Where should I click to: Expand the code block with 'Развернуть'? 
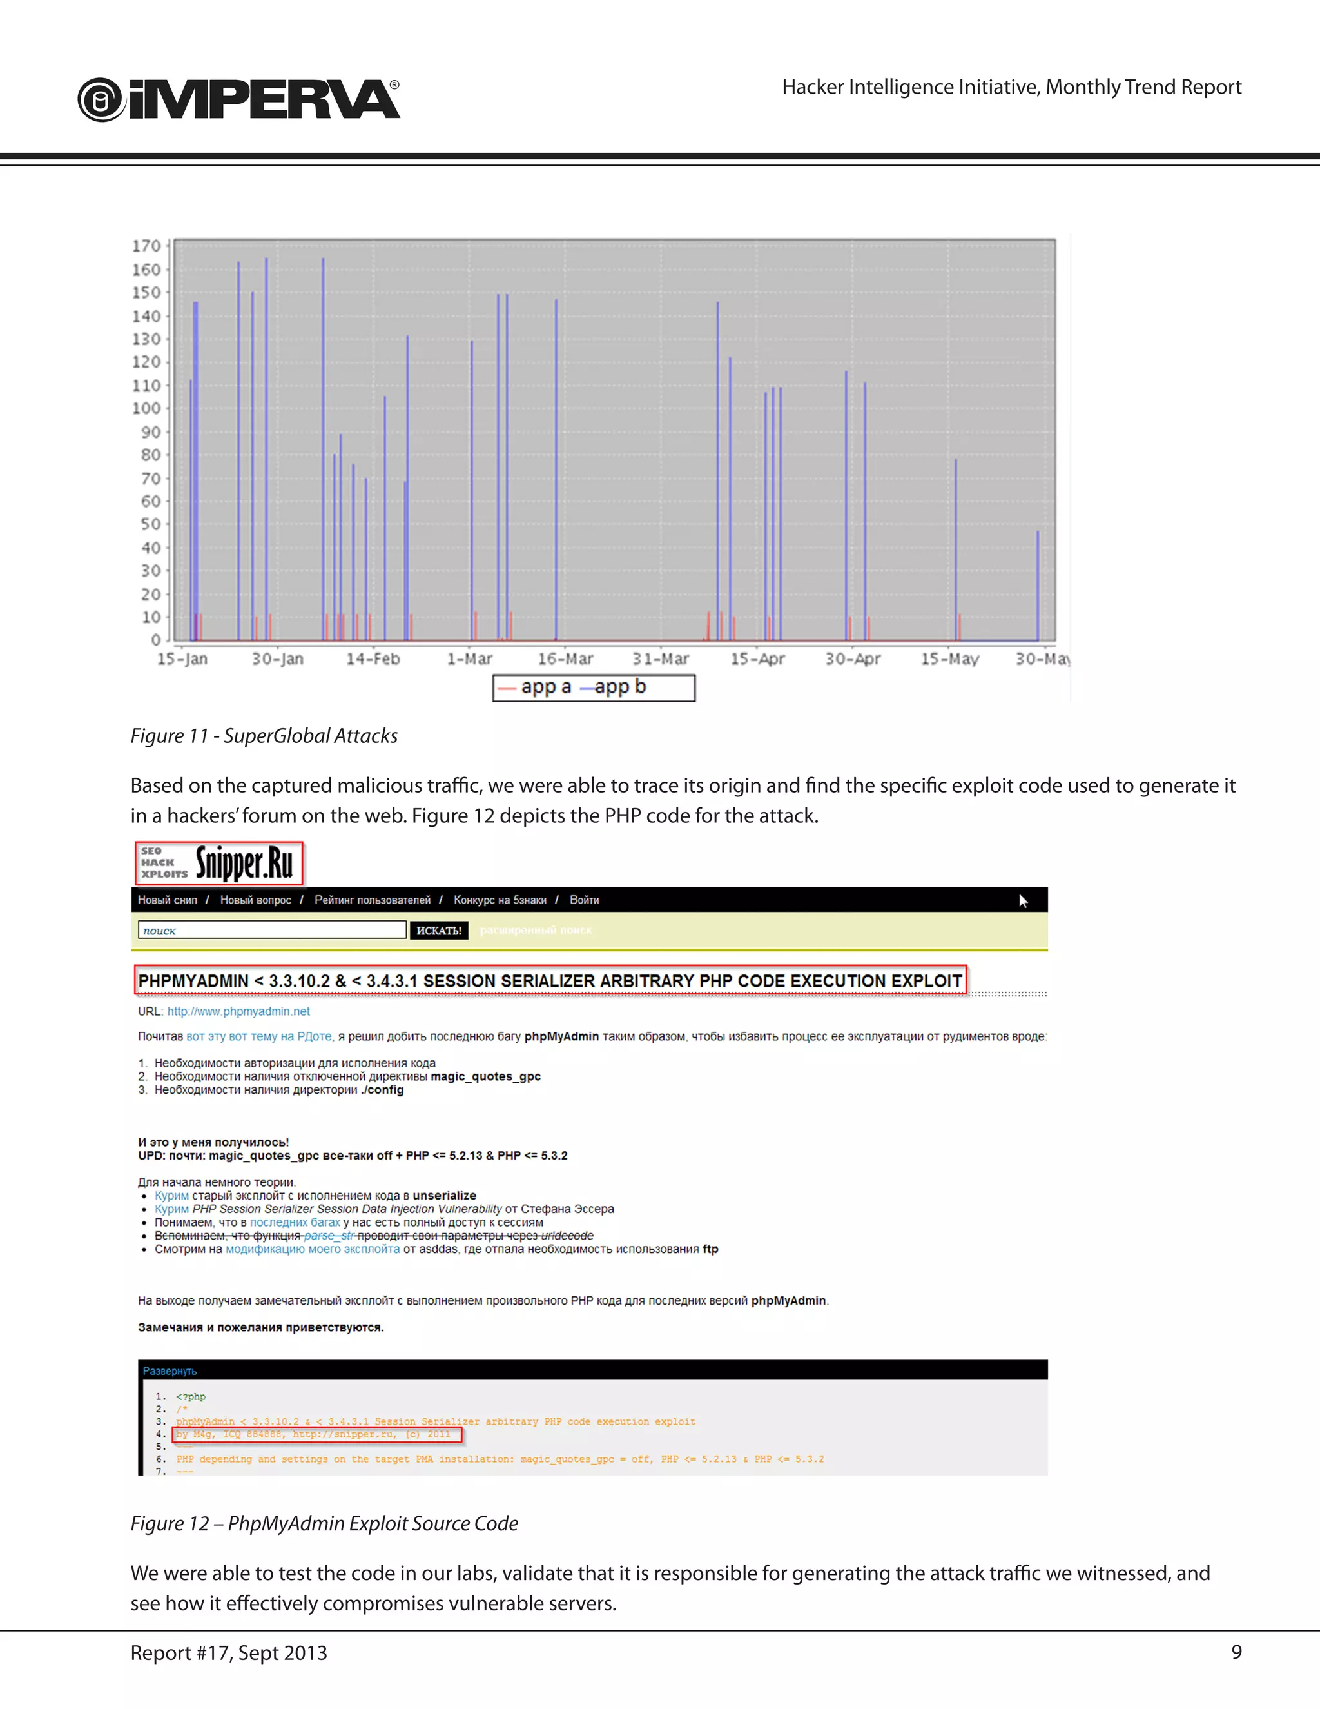click(x=170, y=1371)
